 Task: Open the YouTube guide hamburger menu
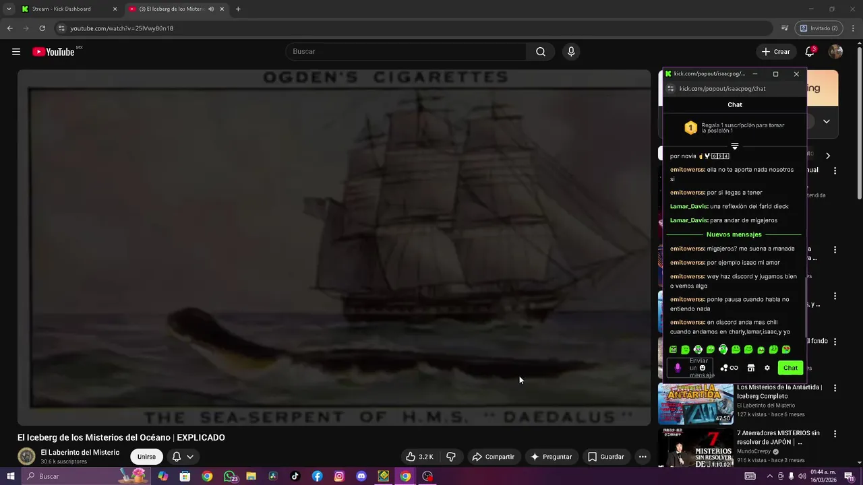pyautogui.click(x=16, y=52)
